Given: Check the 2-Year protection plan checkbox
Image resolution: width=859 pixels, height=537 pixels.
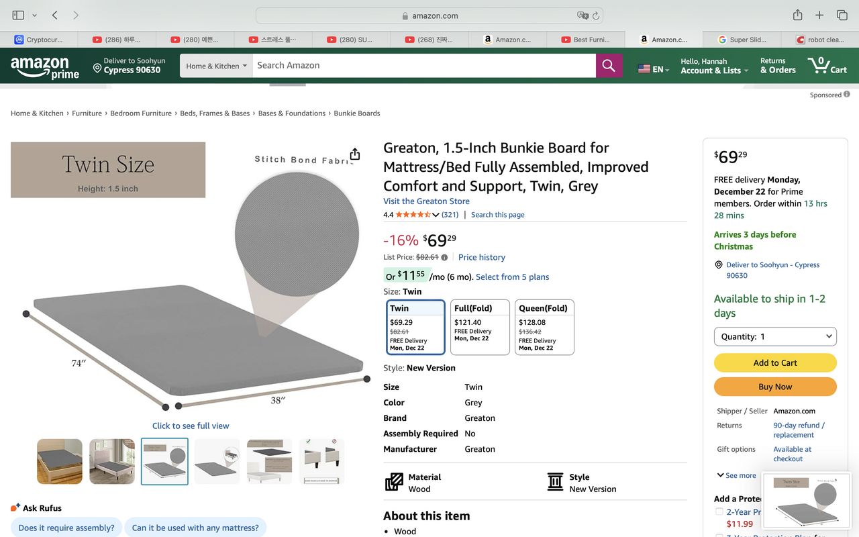Looking at the screenshot, I should [x=719, y=511].
